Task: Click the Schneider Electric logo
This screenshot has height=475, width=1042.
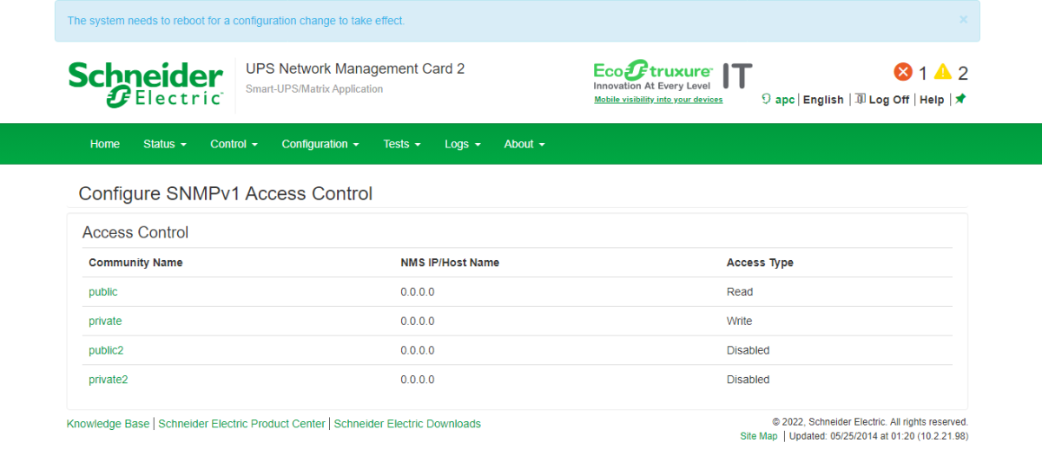Action: (x=145, y=85)
